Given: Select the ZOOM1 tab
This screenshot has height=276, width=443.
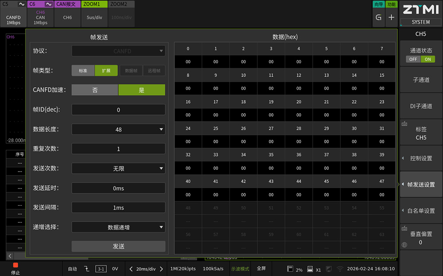Looking at the screenshot, I should click(94, 13).
